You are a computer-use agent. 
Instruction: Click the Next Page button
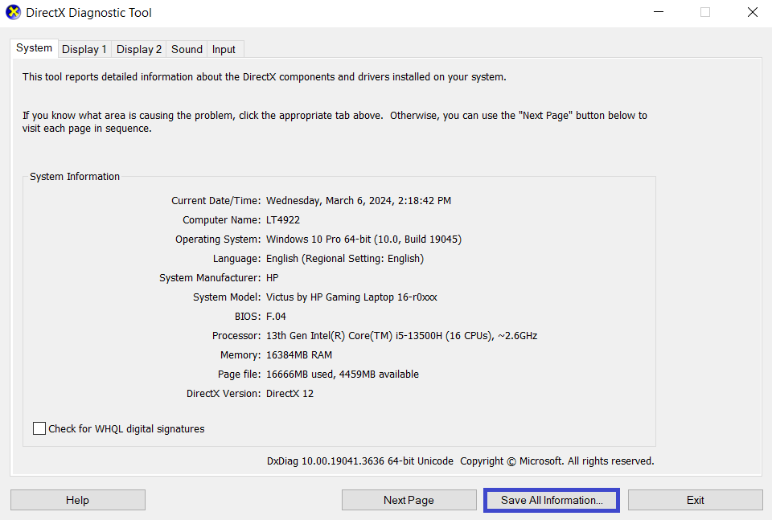click(x=409, y=500)
